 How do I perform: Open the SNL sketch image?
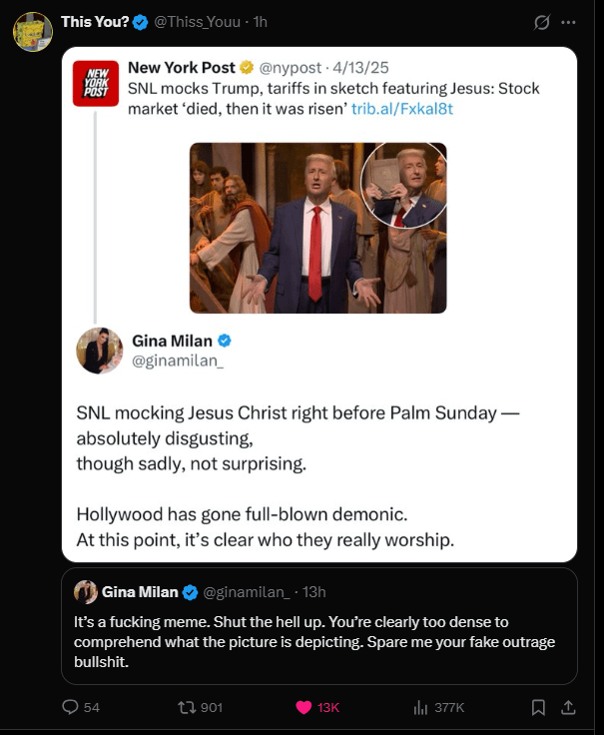pos(317,228)
